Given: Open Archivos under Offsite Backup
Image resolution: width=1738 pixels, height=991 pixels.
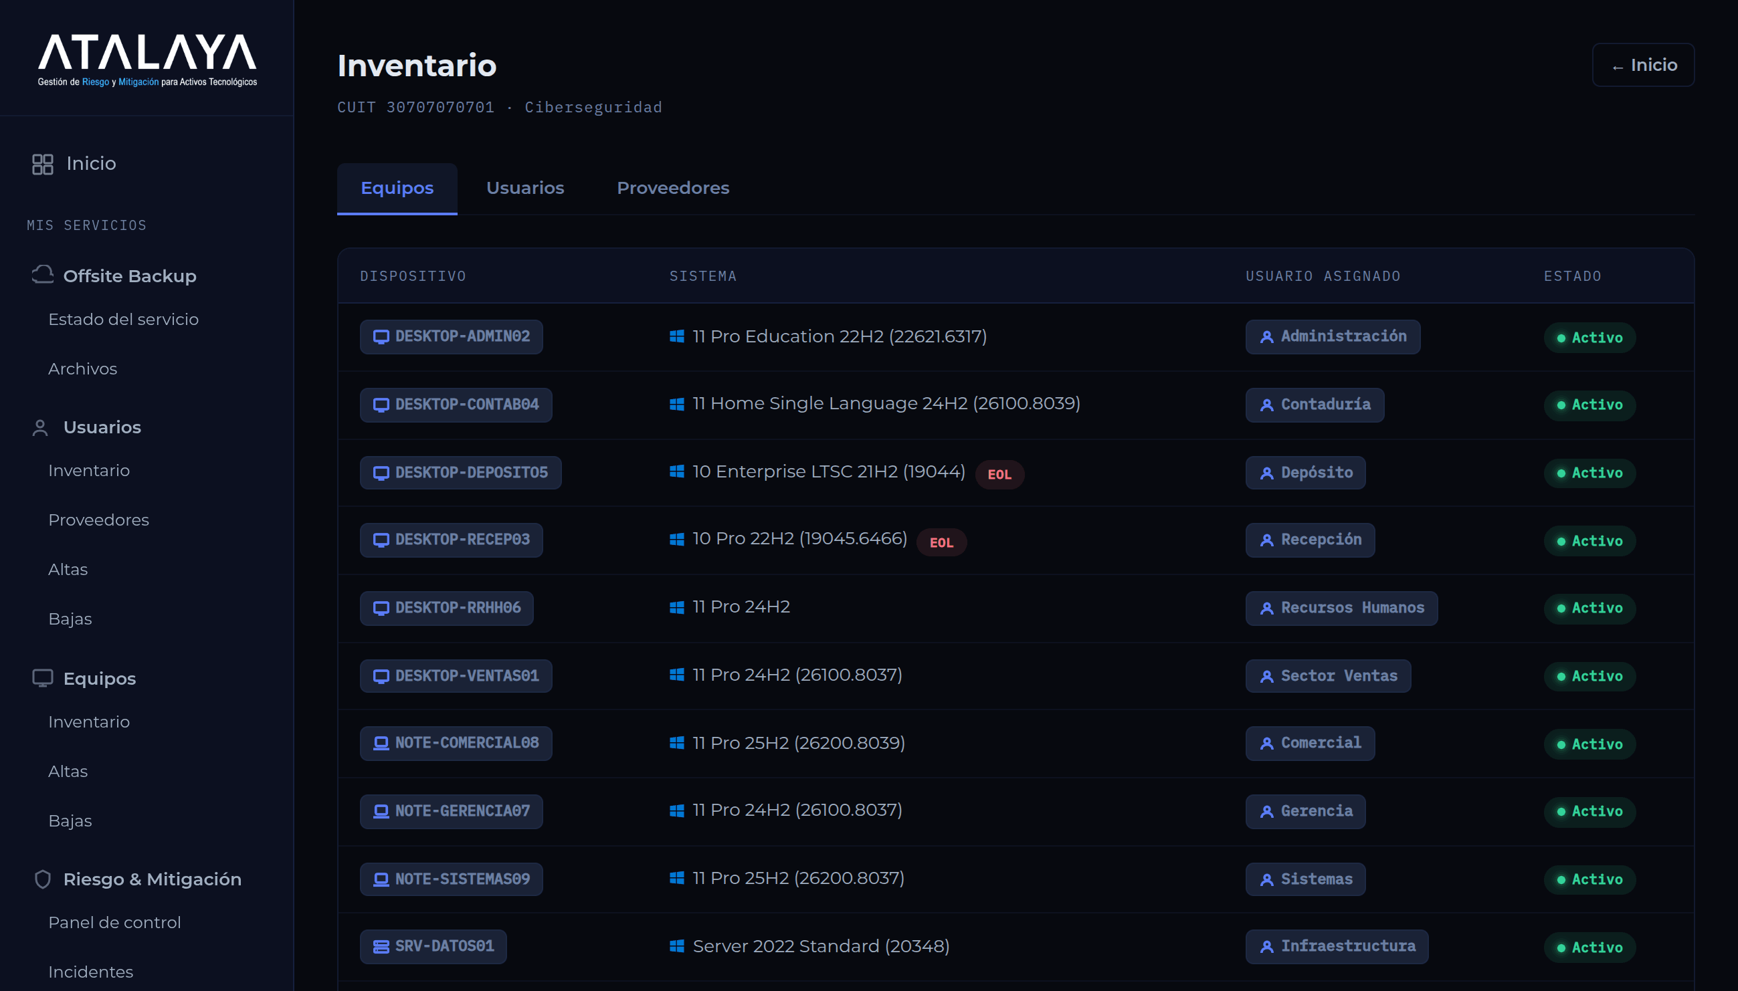Looking at the screenshot, I should click(82, 369).
